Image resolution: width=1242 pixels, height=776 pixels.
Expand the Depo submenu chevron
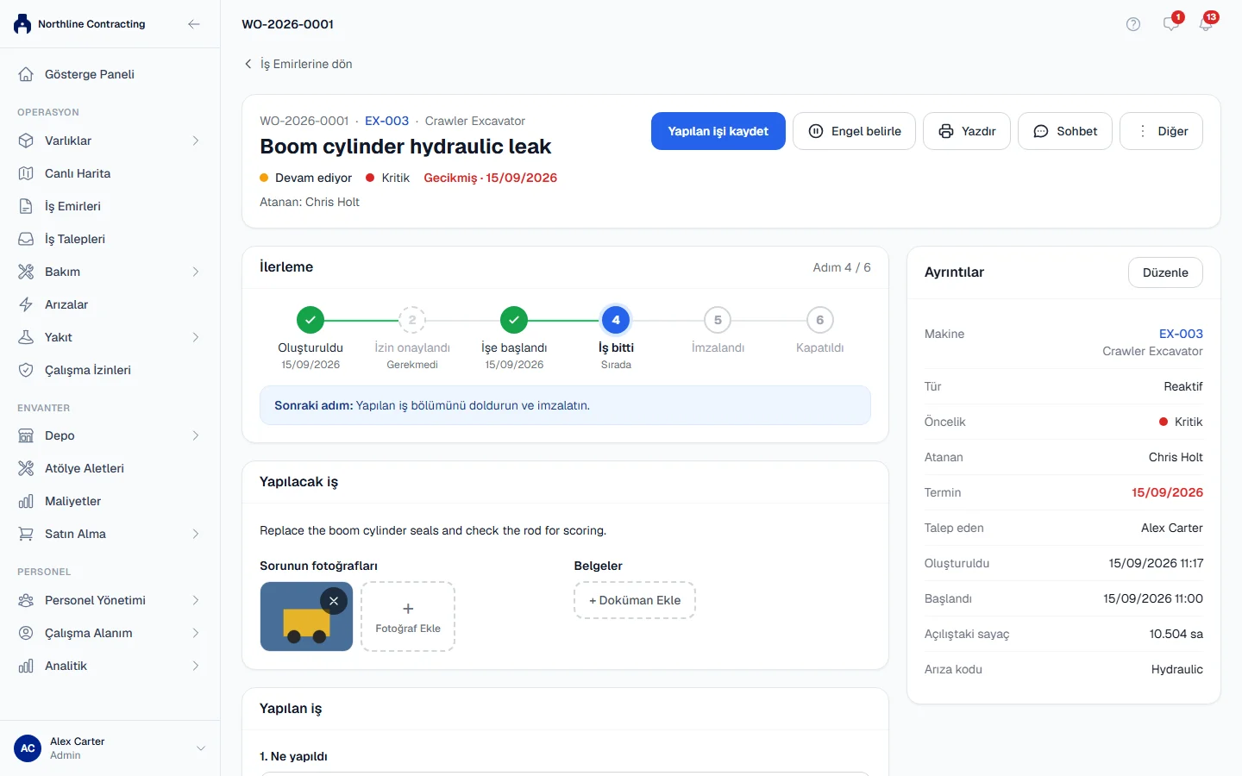196,435
